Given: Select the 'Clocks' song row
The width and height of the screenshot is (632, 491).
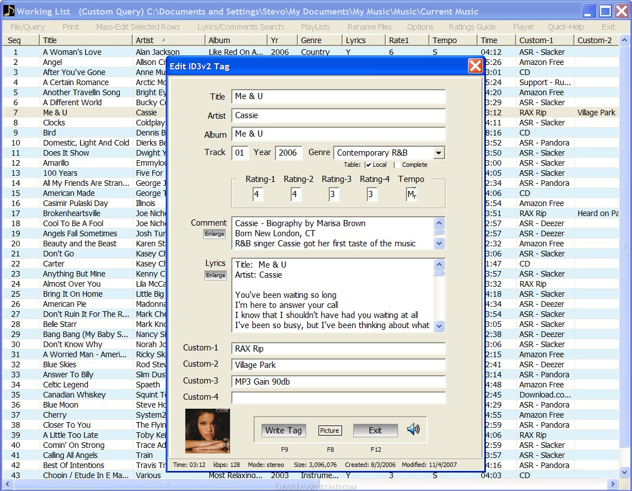Looking at the screenshot, I should click(x=85, y=123).
